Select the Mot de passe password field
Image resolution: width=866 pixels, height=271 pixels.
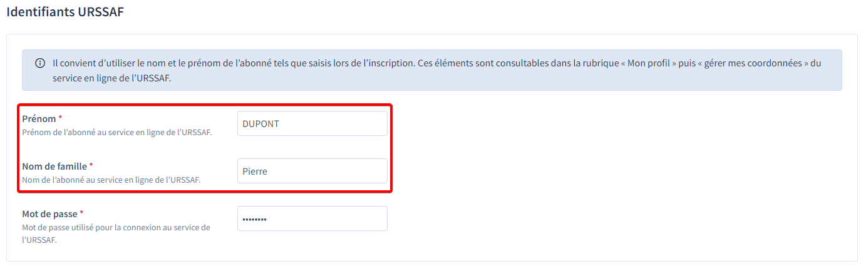point(312,218)
